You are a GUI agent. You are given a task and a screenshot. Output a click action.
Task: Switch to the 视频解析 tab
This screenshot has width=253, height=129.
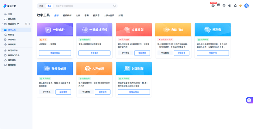pos(67,15)
